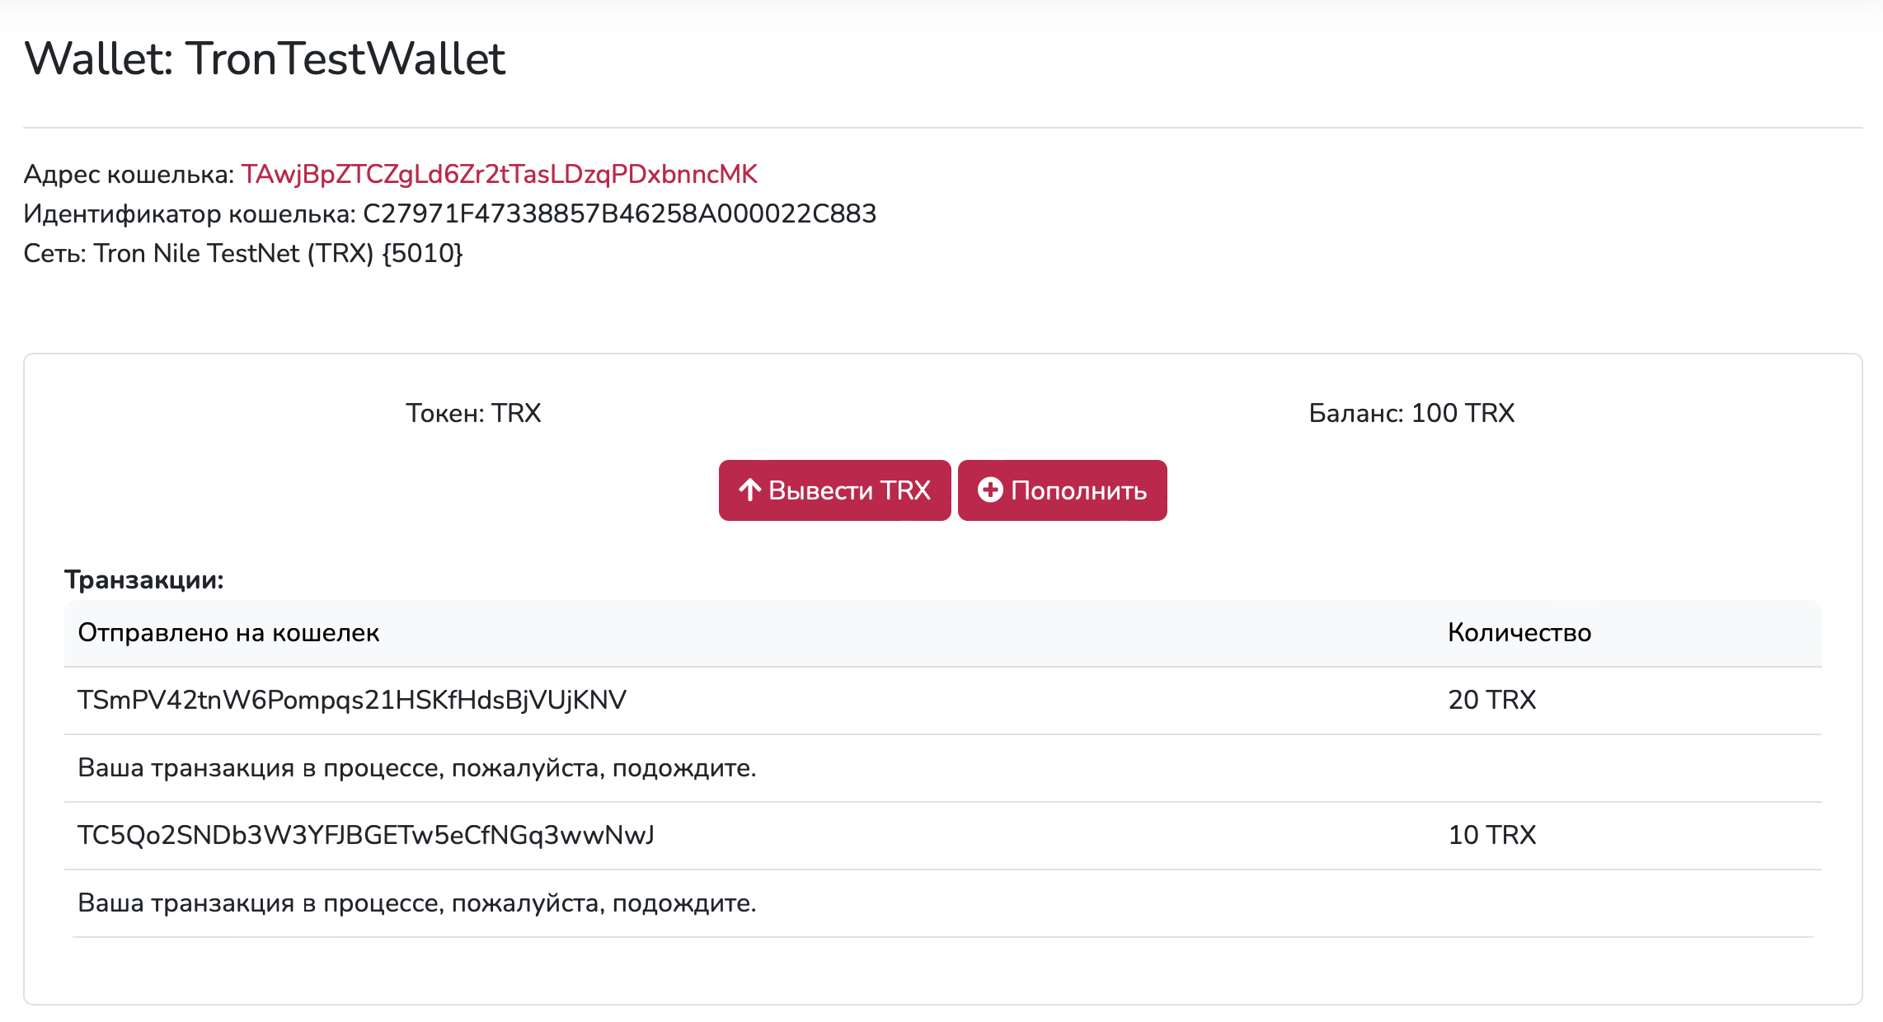Click the wallet identifier C27971F4… value
1883x1022 pixels.
(x=619, y=214)
